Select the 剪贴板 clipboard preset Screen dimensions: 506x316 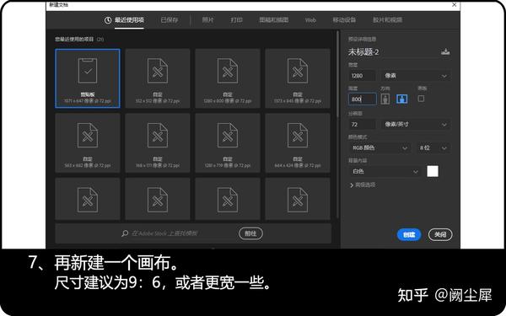[88, 78]
